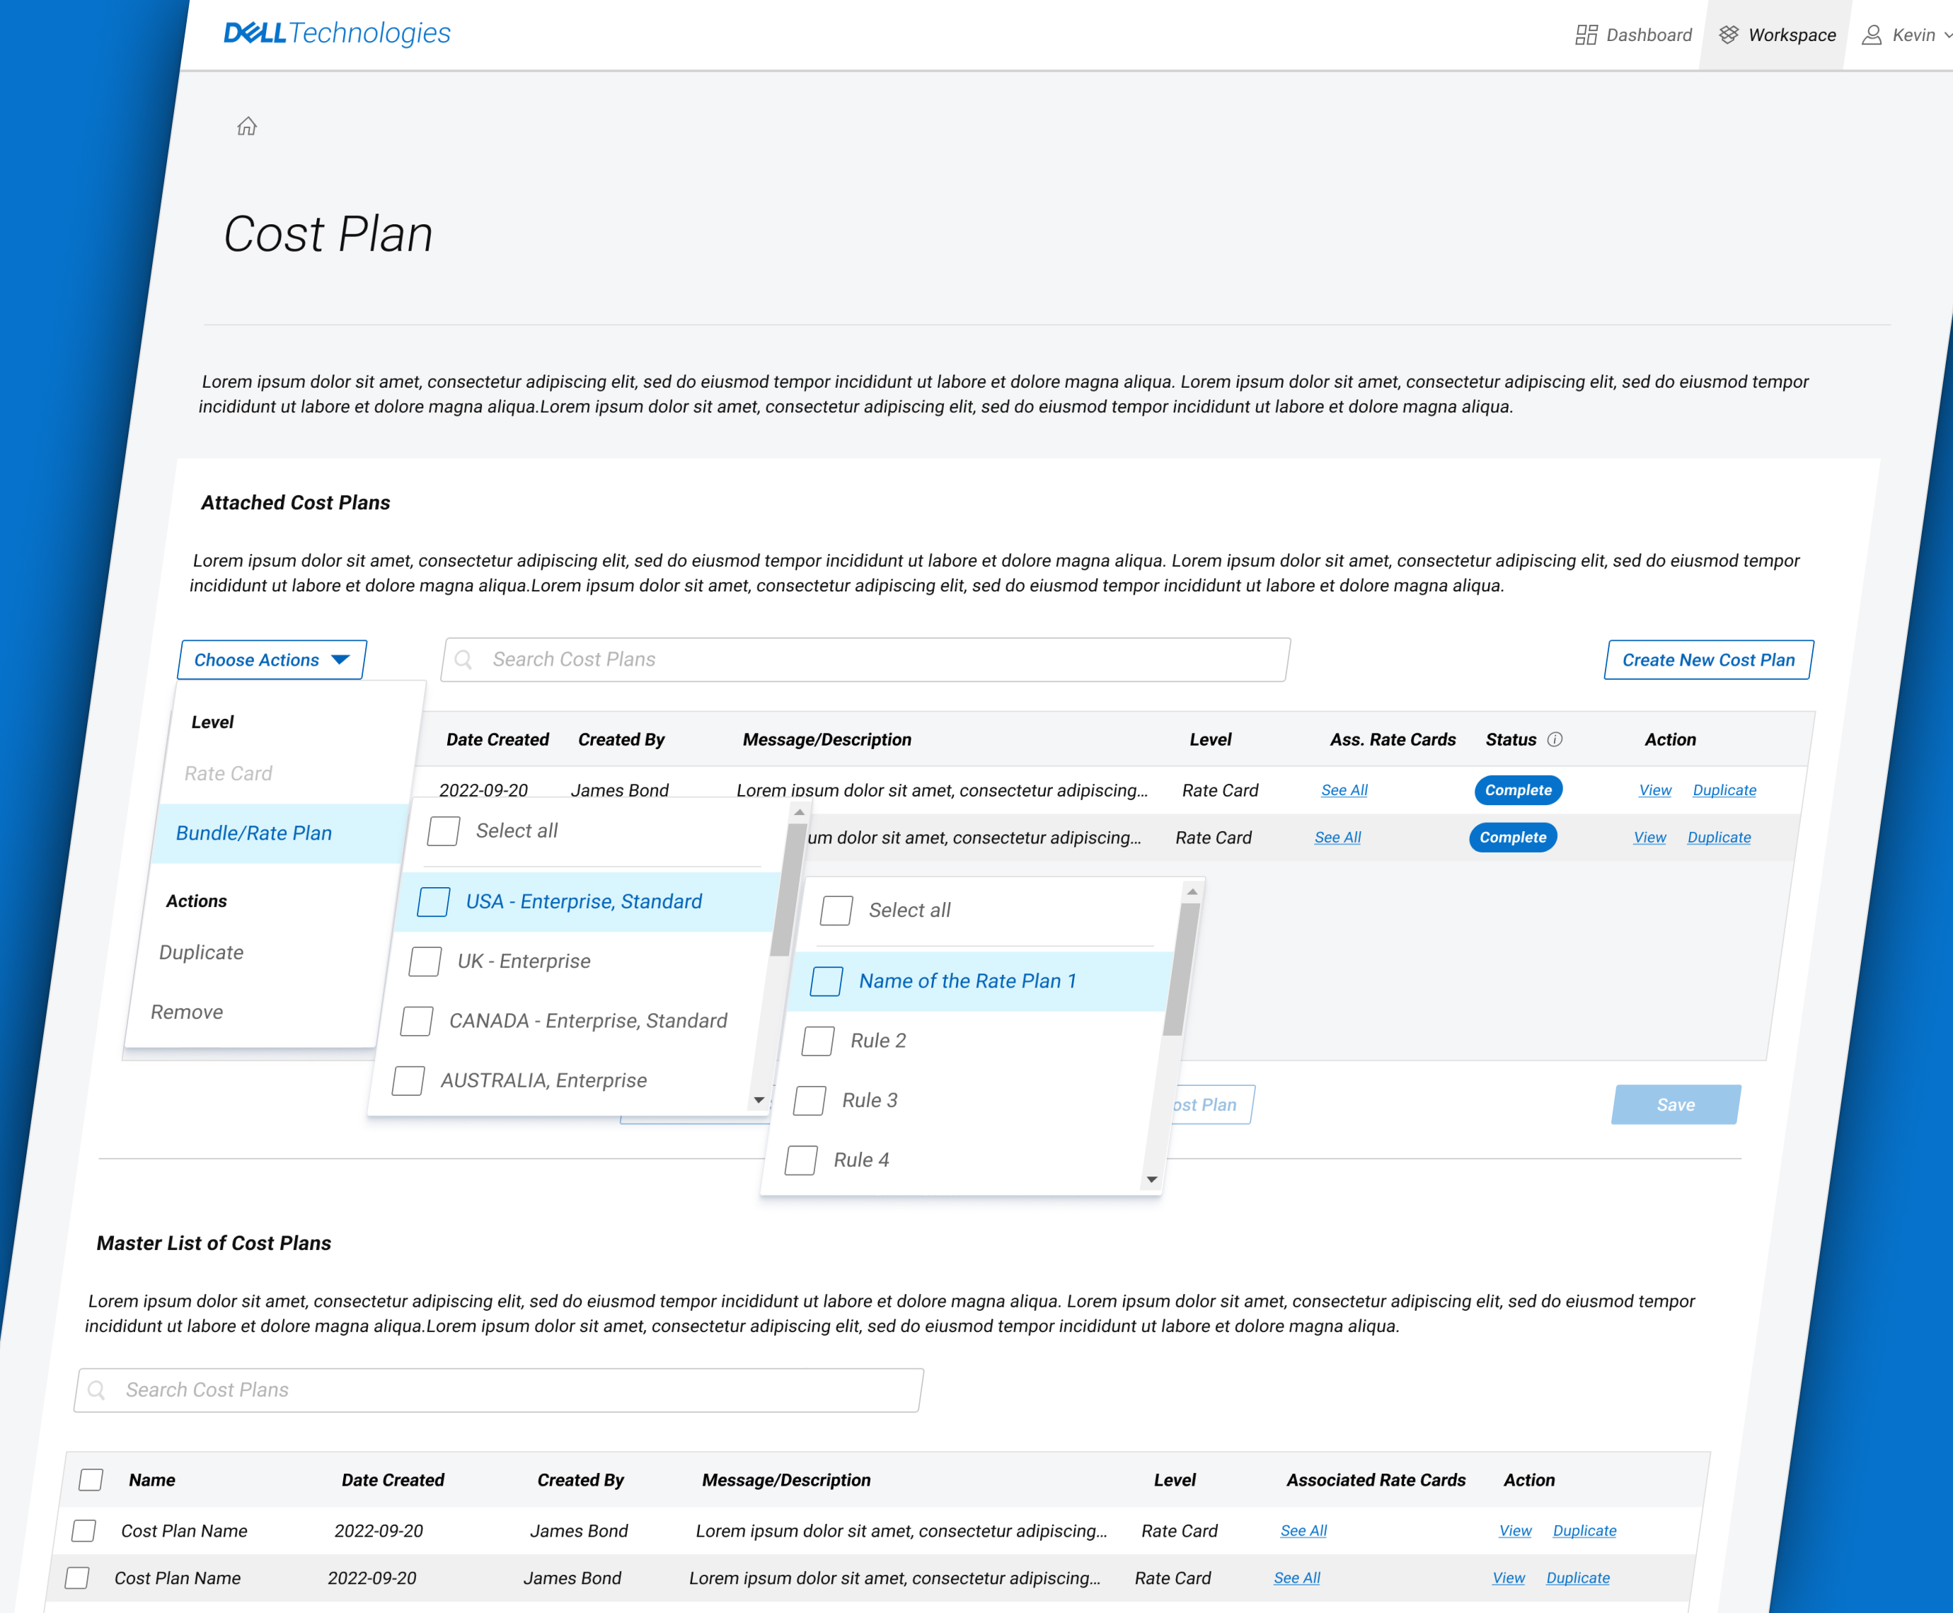
Task: Open the Dashboard grid icon
Action: (x=1586, y=35)
